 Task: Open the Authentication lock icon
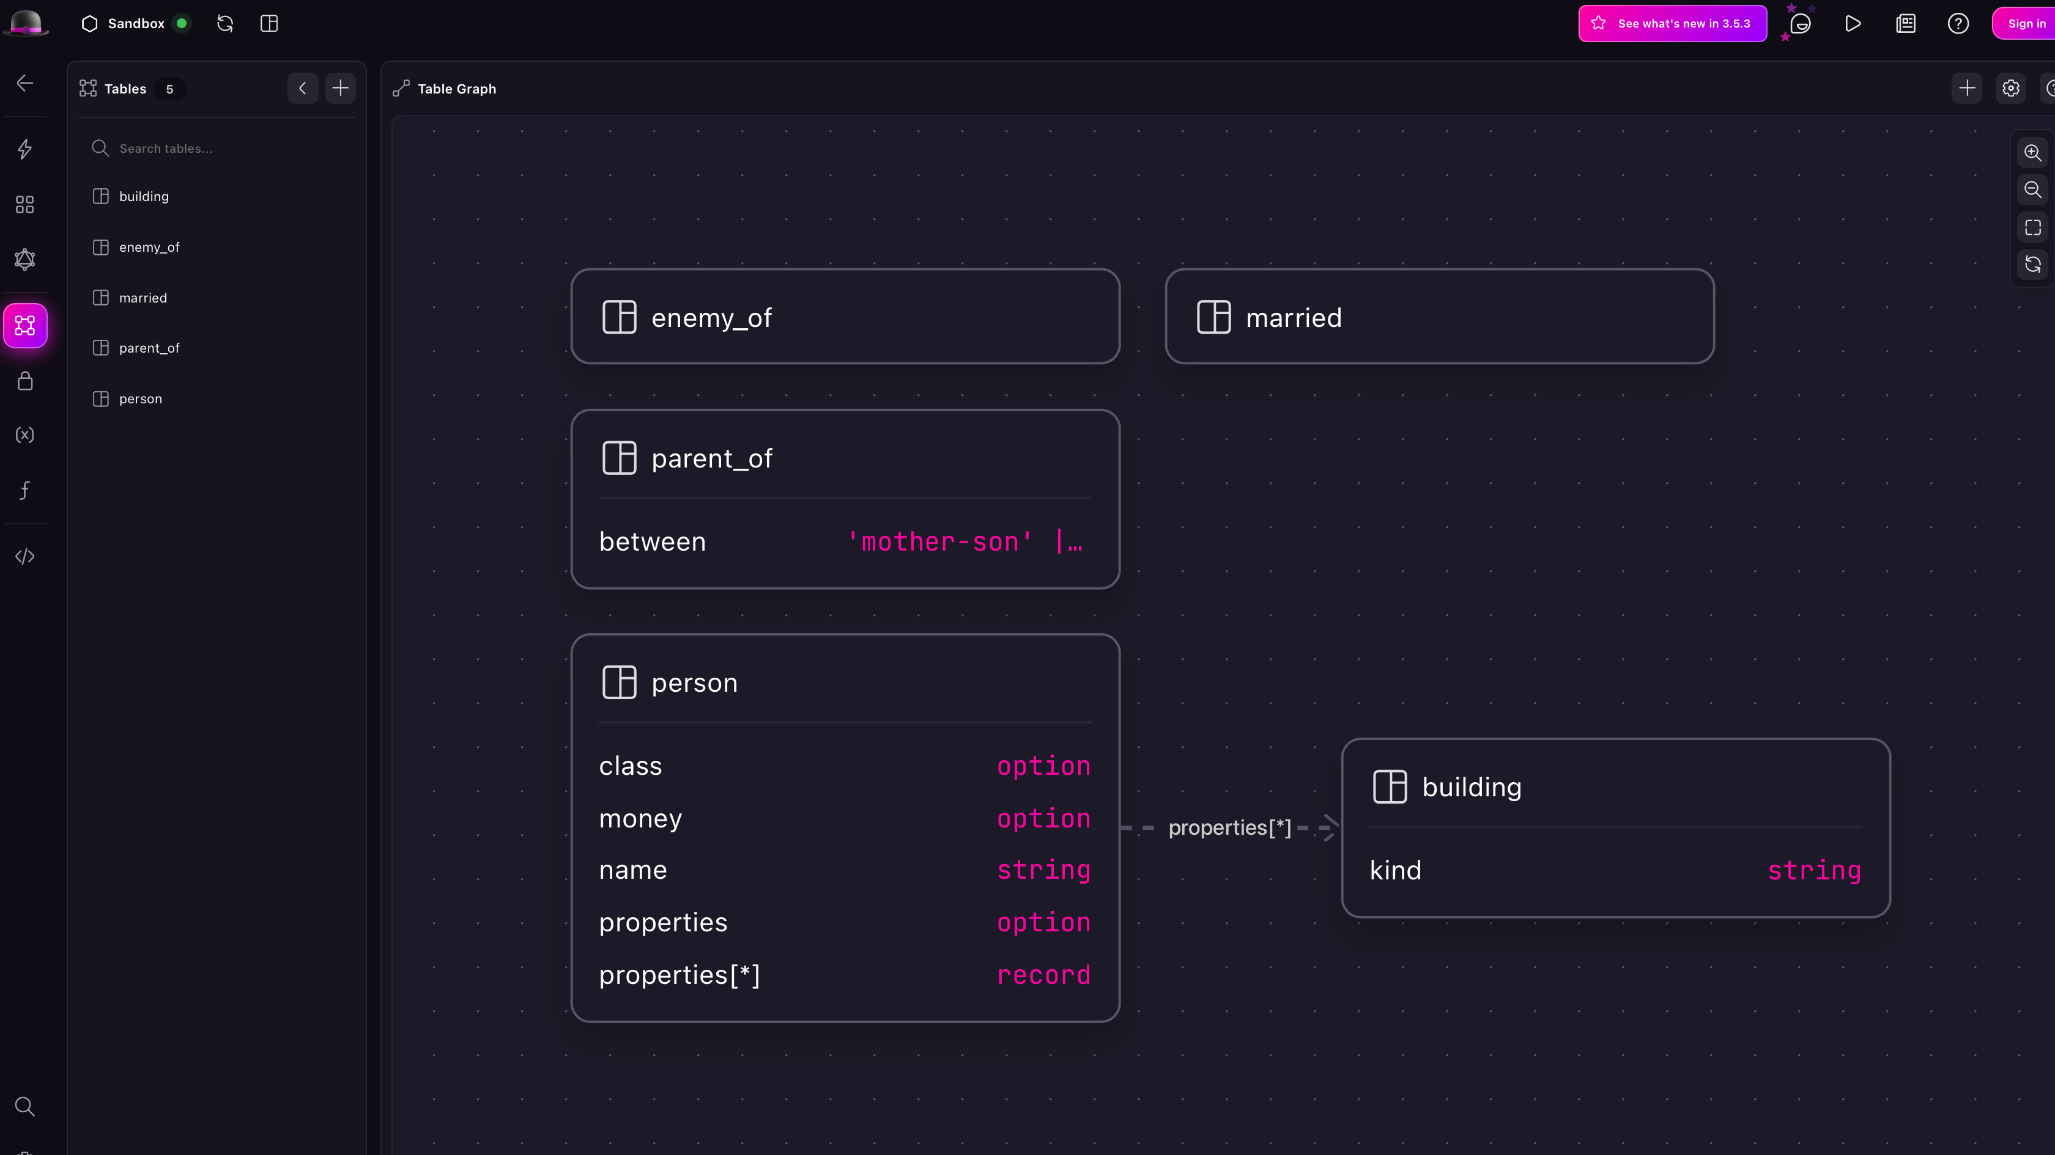click(24, 381)
